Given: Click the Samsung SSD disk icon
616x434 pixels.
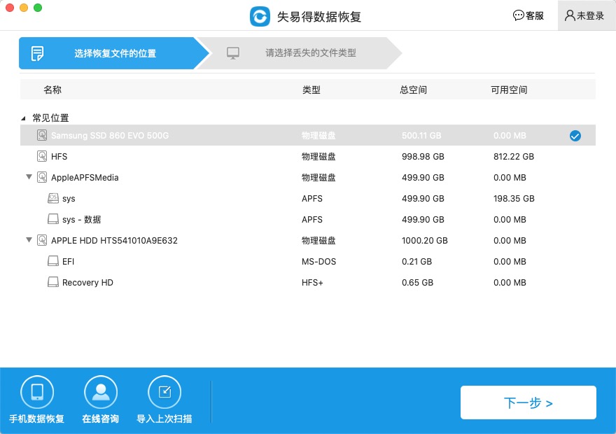Looking at the screenshot, I should tap(42, 135).
